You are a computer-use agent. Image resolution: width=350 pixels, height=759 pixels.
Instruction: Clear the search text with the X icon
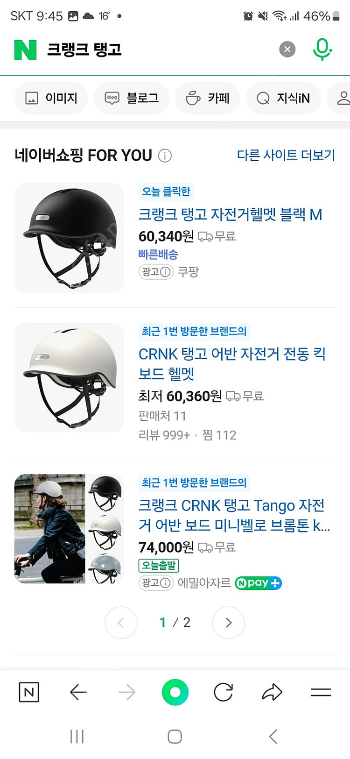(x=287, y=50)
